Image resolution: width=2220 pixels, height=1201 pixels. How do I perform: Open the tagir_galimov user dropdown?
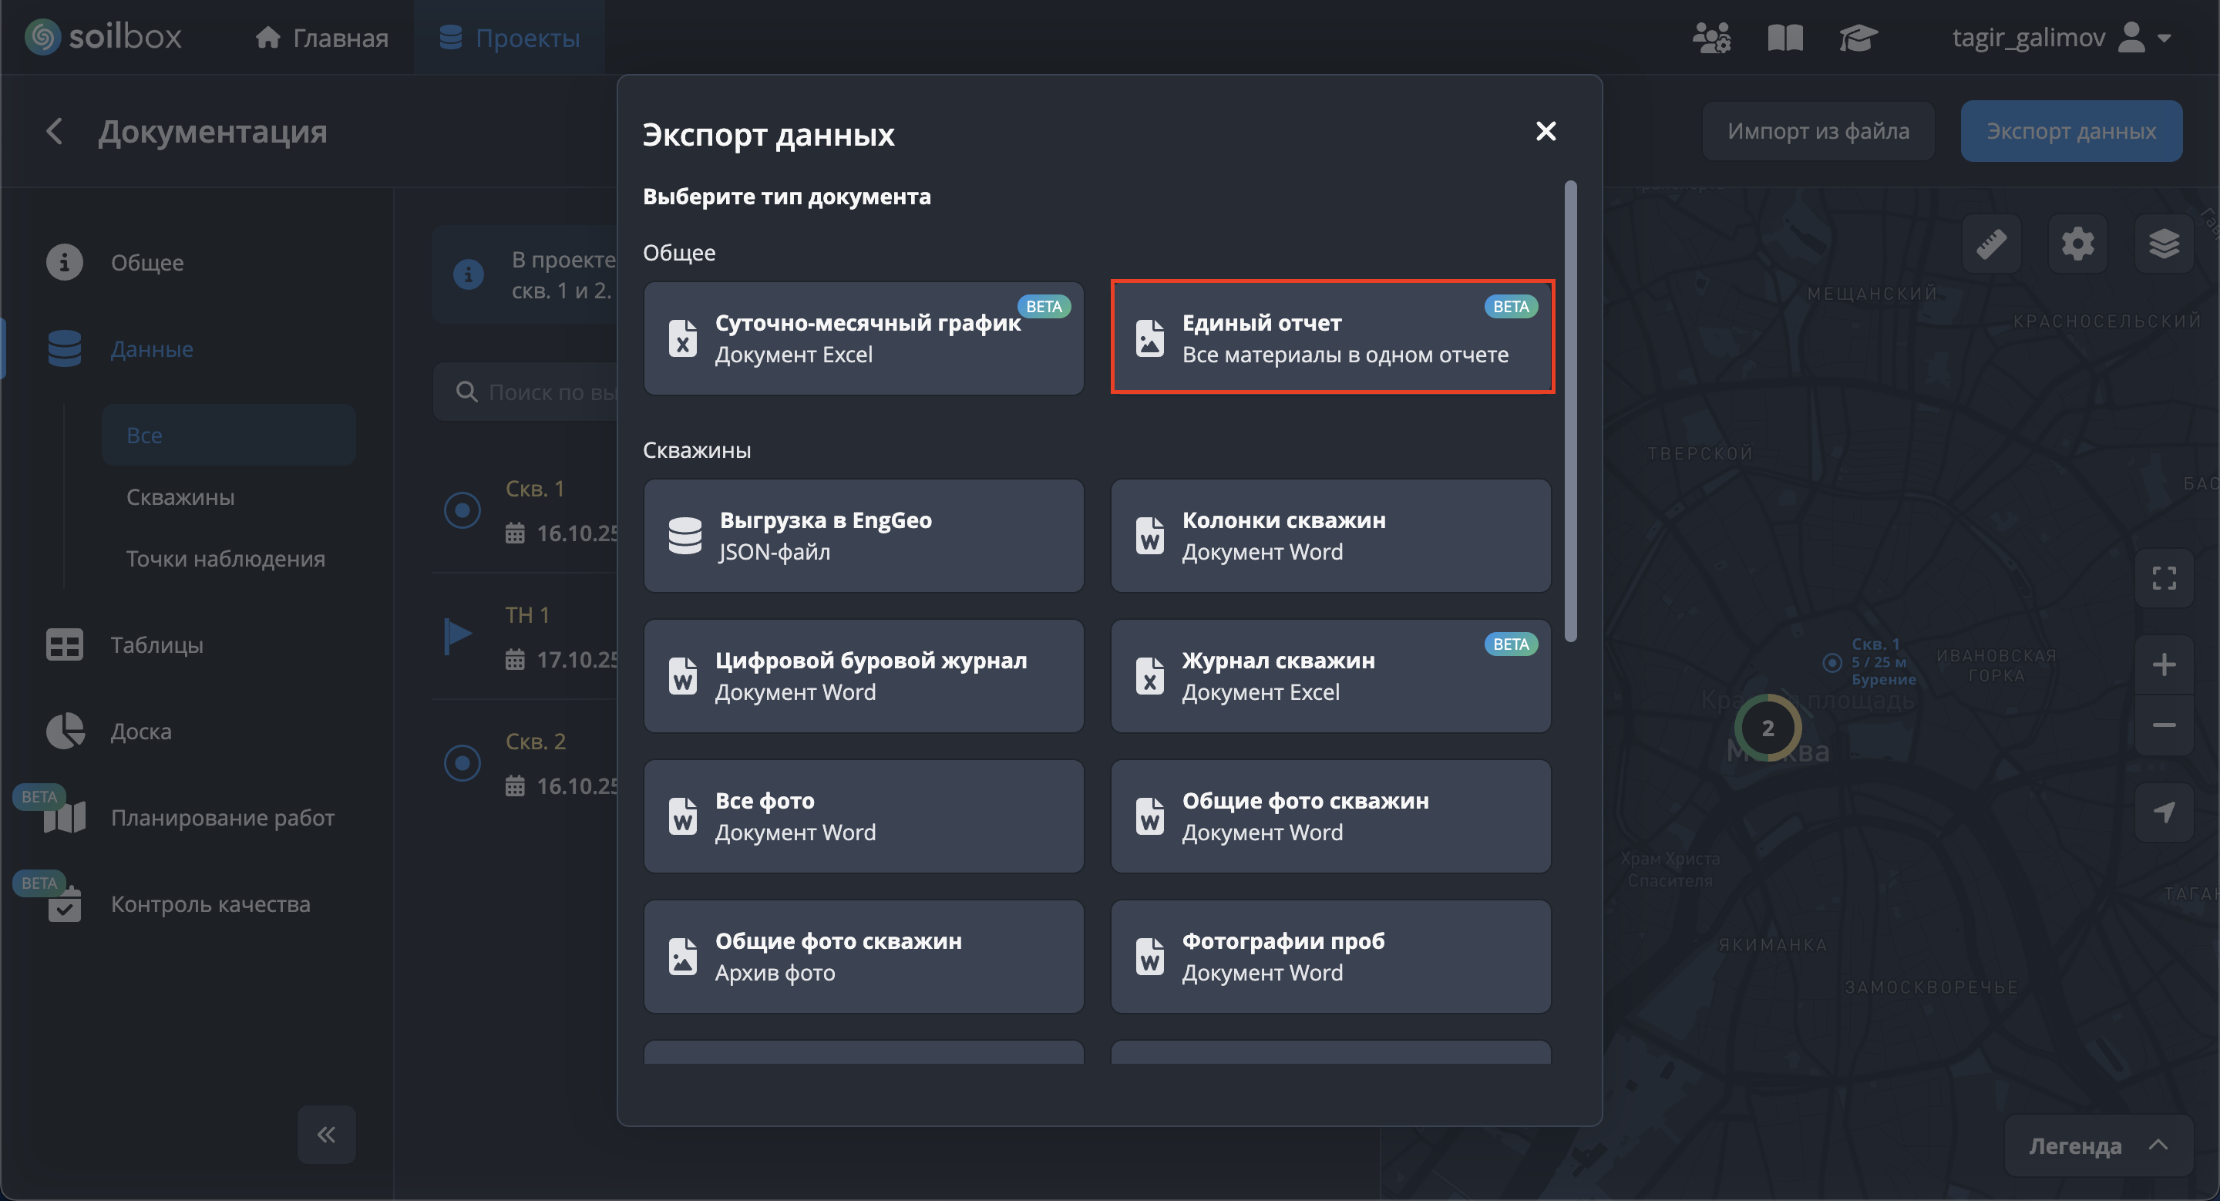[2060, 38]
